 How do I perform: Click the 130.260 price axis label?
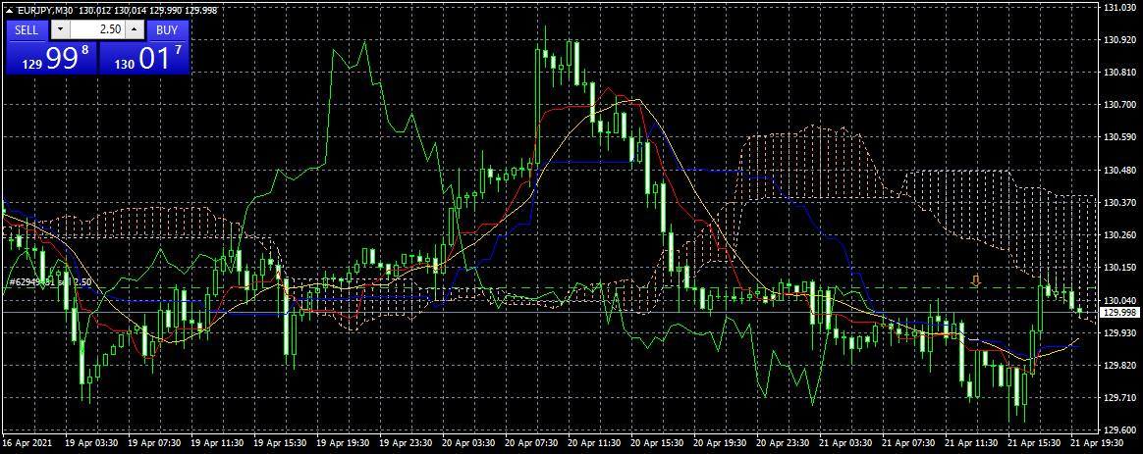1117,235
